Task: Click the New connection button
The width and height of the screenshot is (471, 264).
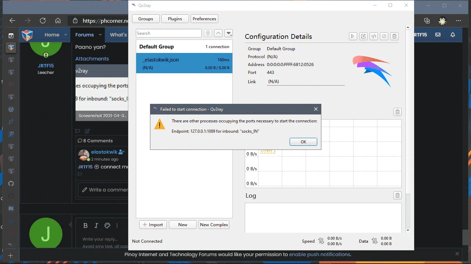Action: point(183,225)
